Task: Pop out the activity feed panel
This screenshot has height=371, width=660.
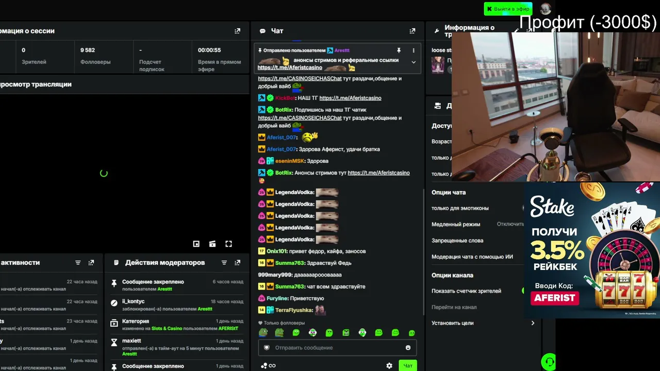Action: click(91, 263)
